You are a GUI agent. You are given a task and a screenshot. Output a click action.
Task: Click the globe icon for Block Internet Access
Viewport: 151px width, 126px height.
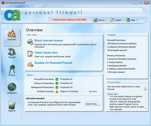coord(30,42)
